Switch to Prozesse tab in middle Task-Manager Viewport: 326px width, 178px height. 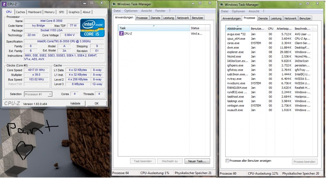(x=142, y=18)
